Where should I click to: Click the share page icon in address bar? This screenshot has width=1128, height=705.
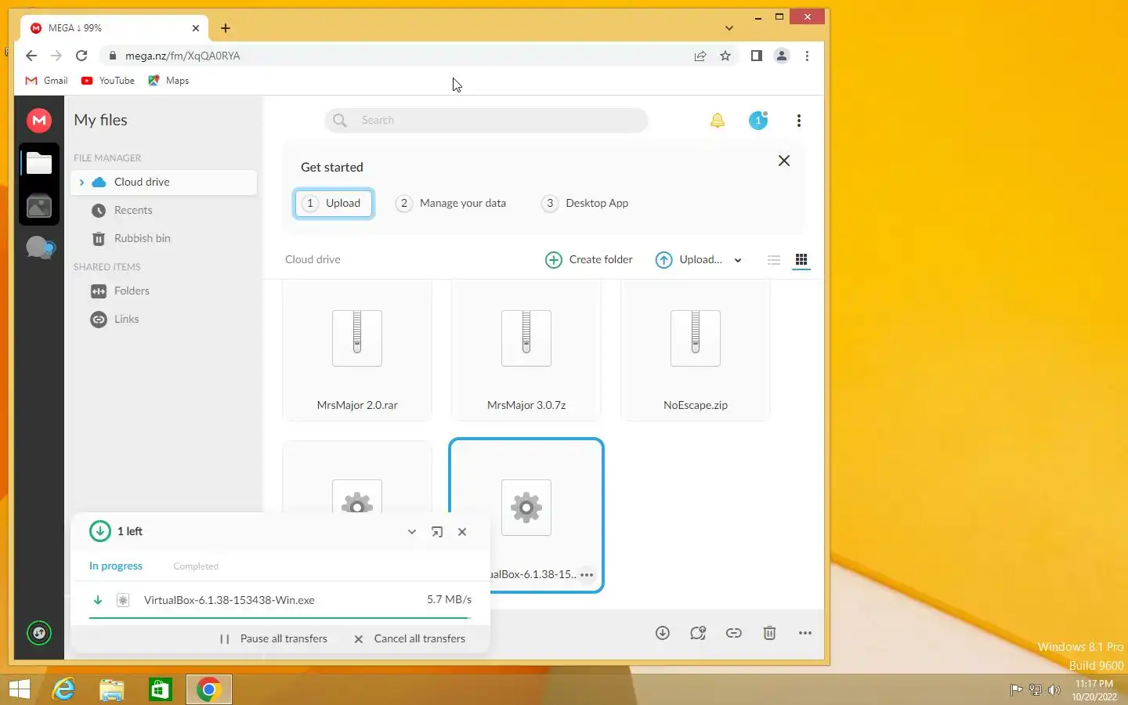pyautogui.click(x=700, y=56)
